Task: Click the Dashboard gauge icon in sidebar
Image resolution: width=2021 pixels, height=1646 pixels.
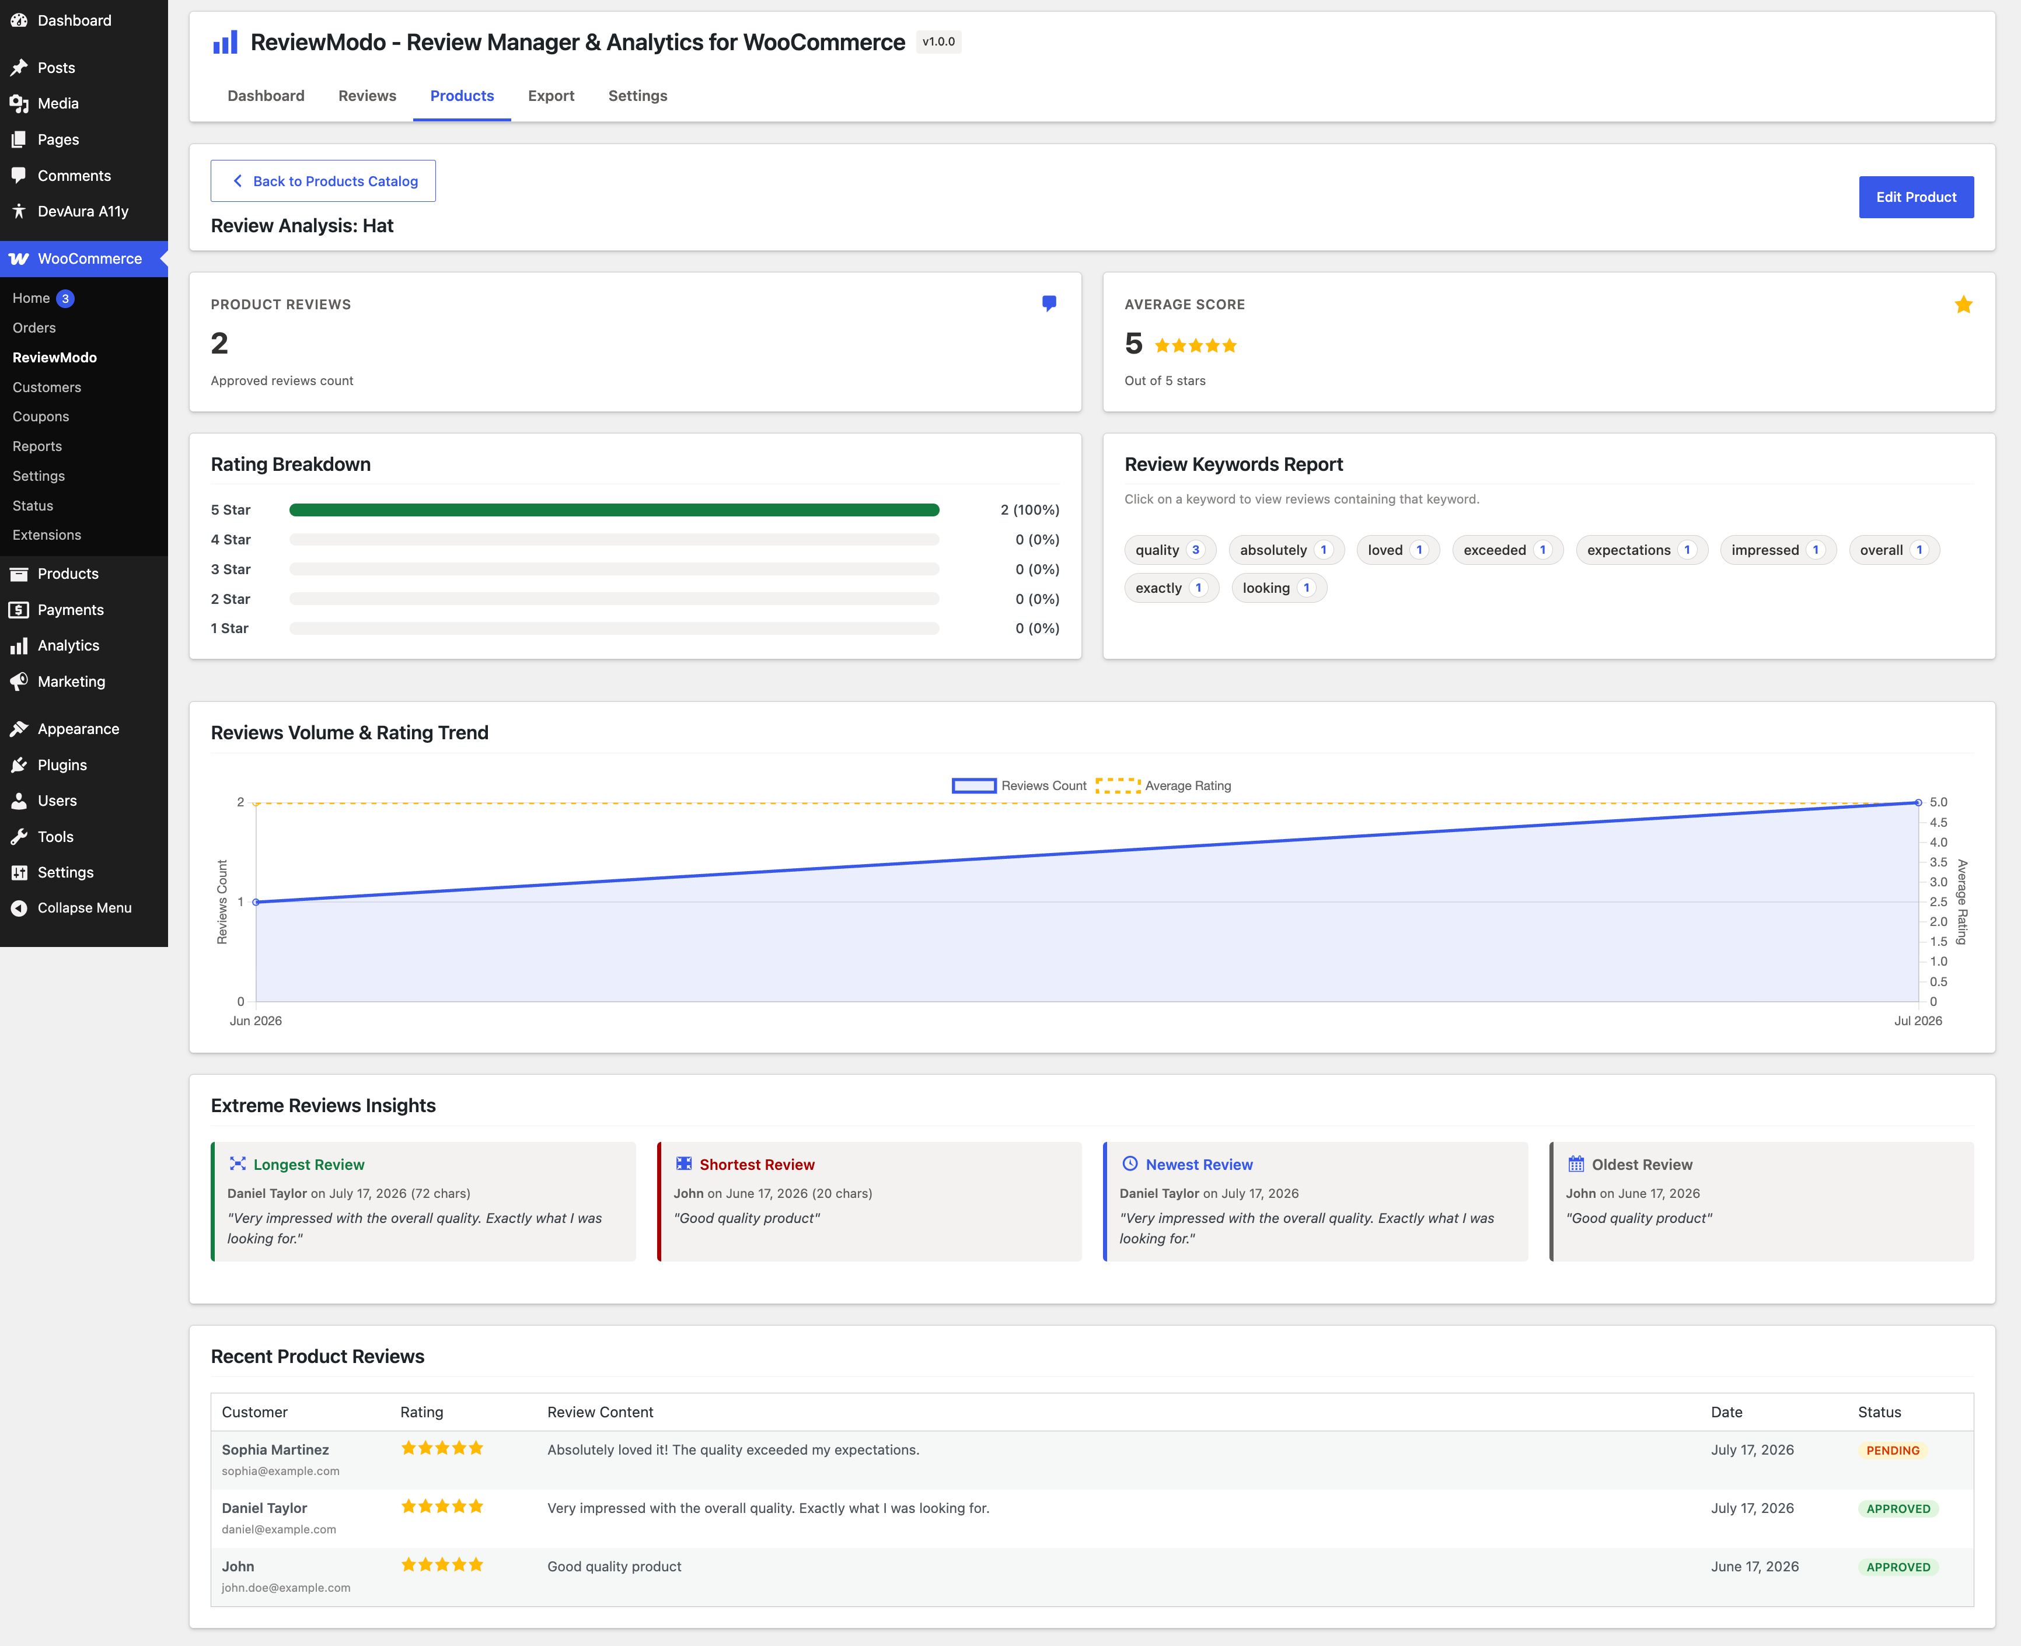Action: point(19,20)
